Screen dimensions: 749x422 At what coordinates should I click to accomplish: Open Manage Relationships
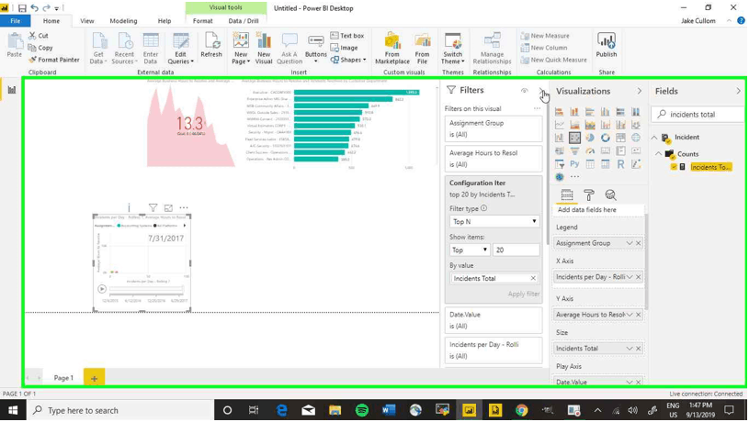[x=492, y=49]
